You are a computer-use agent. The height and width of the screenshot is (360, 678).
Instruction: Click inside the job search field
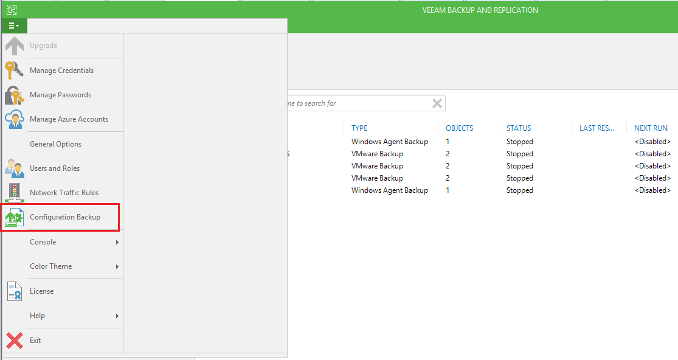point(353,103)
